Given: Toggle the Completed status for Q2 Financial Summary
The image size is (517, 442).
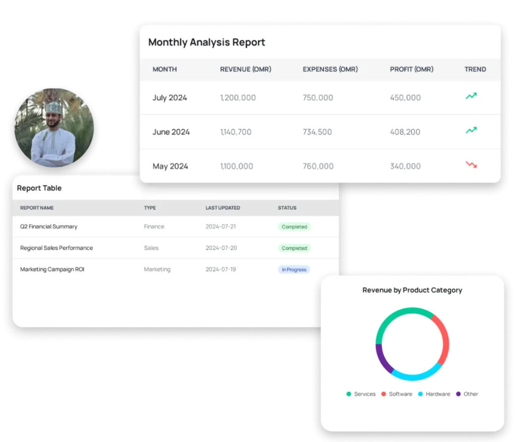Looking at the screenshot, I should click(x=294, y=227).
